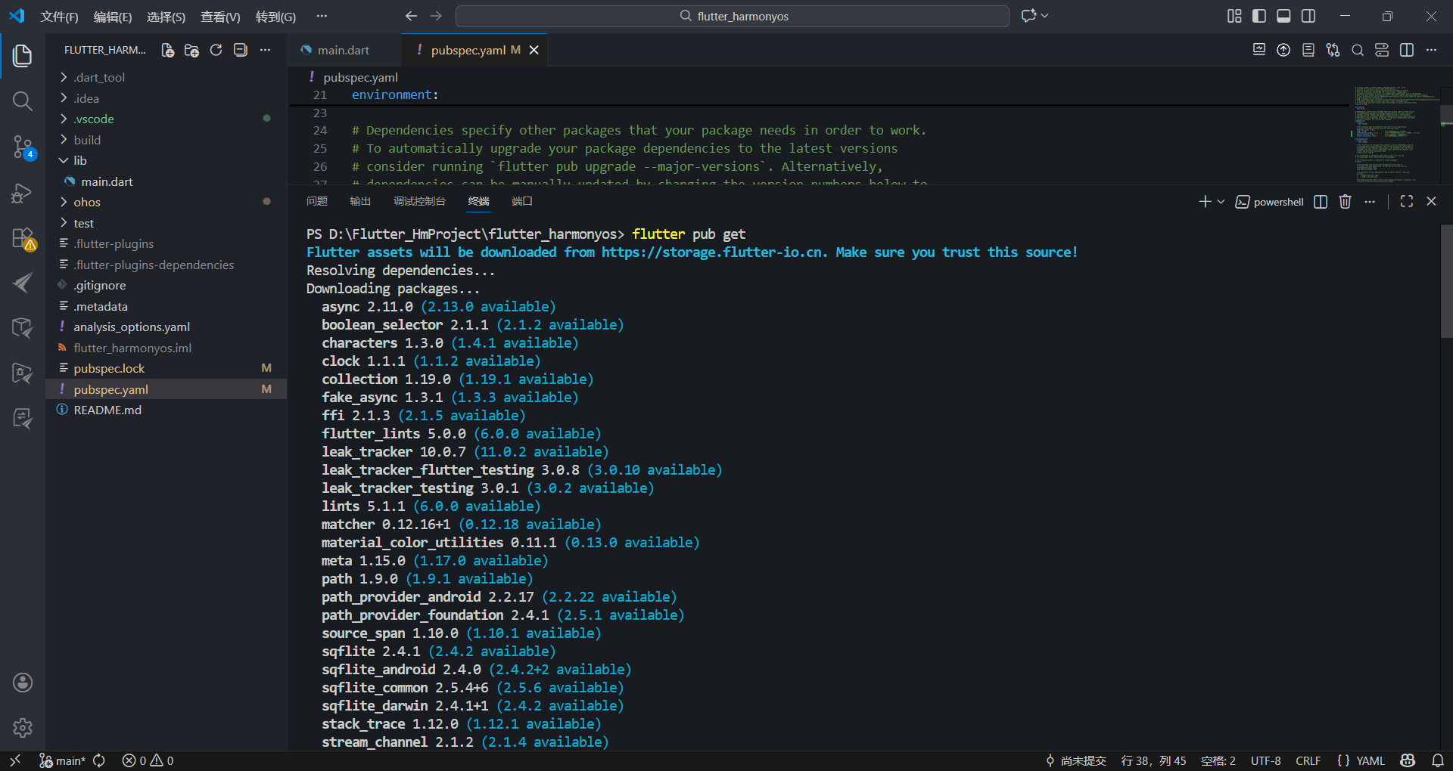Open the 编辑(E) menu
Image resolution: width=1453 pixels, height=771 pixels.
click(x=112, y=17)
